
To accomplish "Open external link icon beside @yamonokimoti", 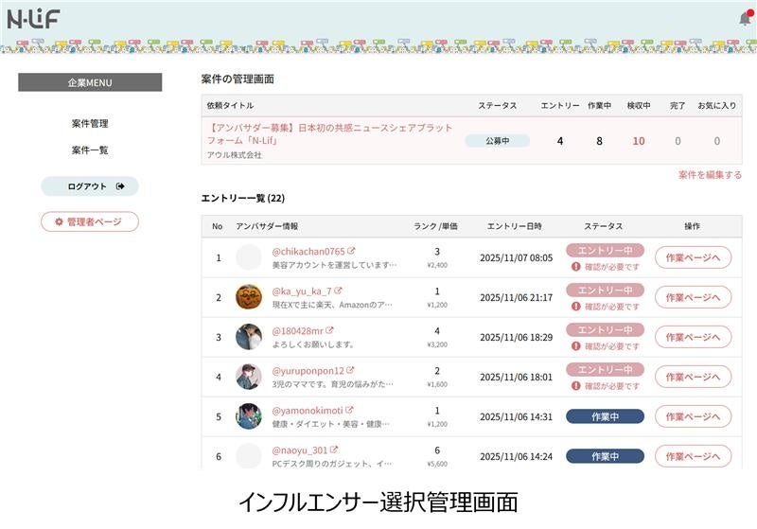I will [349, 411].
